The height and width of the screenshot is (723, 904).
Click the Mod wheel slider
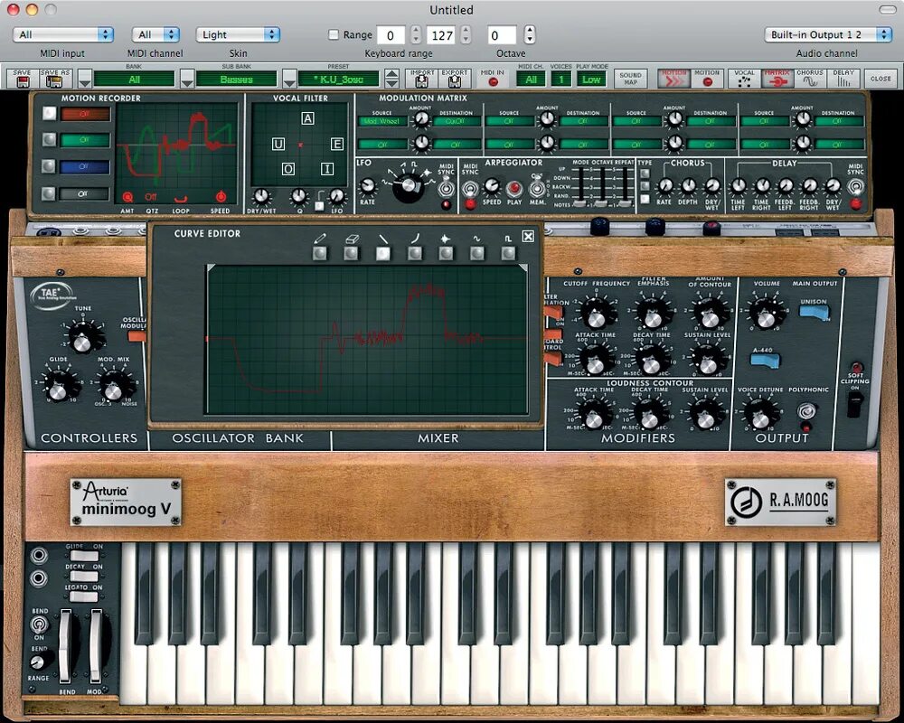(96, 644)
